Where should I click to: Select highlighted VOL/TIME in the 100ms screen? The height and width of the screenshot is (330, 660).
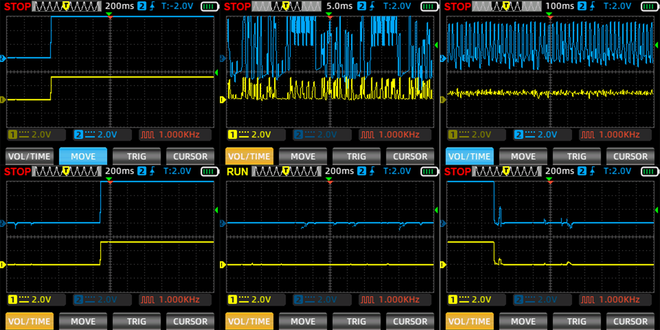point(469,156)
